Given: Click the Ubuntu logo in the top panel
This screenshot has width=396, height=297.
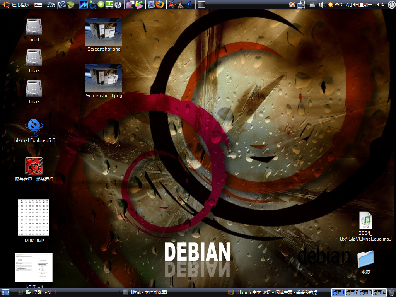Looking at the screenshot, I should click(6, 5).
